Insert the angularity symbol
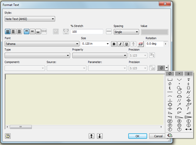Viewport: 196px width, 145px height. click(x=189, y=96)
